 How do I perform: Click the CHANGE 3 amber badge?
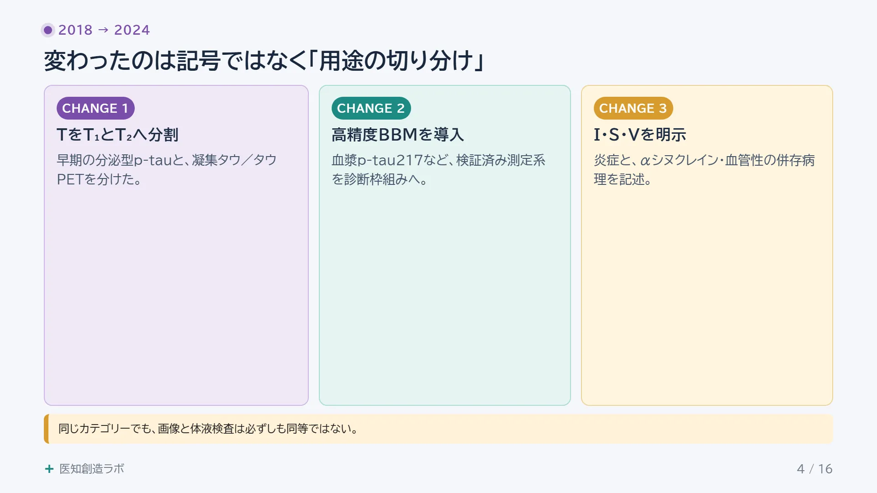633,108
